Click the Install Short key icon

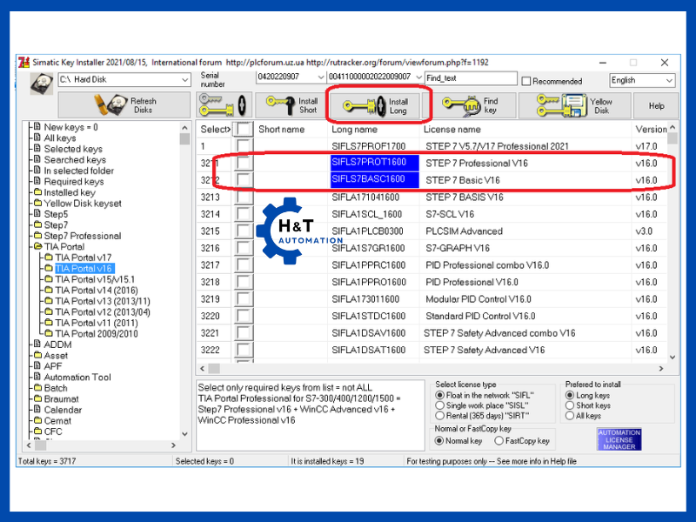(x=280, y=105)
